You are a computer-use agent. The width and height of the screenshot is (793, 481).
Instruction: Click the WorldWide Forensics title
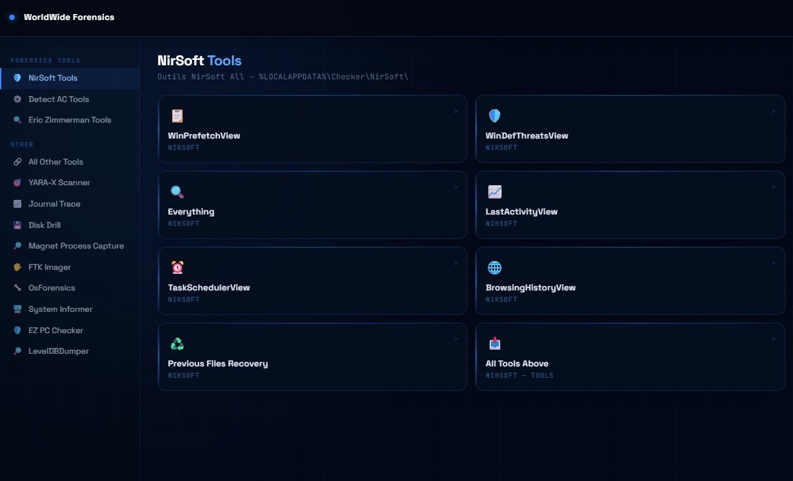pyautogui.click(x=69, y=17)
